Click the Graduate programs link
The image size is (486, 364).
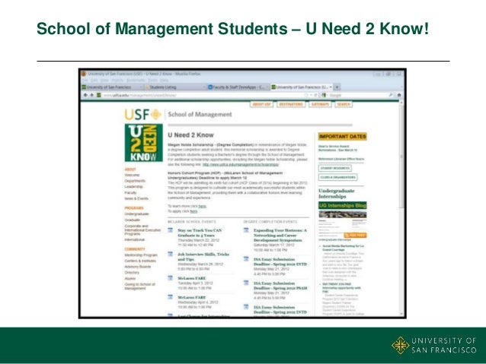coord(133,220)
